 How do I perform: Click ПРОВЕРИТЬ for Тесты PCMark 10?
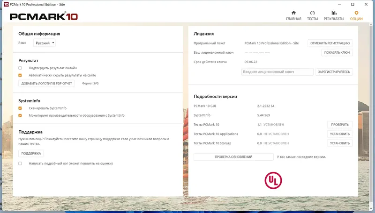tap(340, 125)
